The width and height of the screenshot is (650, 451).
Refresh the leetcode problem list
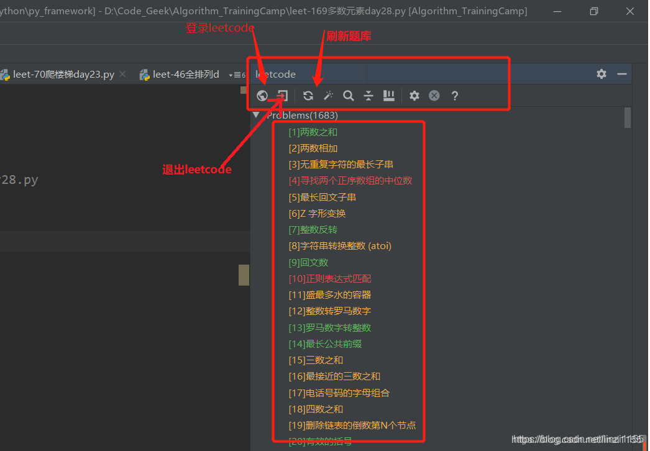(308, 96)
